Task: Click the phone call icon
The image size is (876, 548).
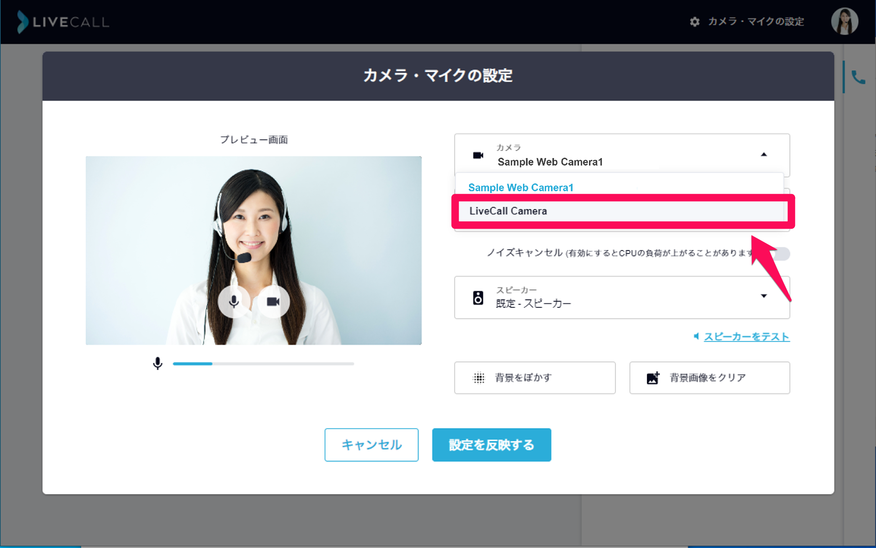Action: pos(858,77)
